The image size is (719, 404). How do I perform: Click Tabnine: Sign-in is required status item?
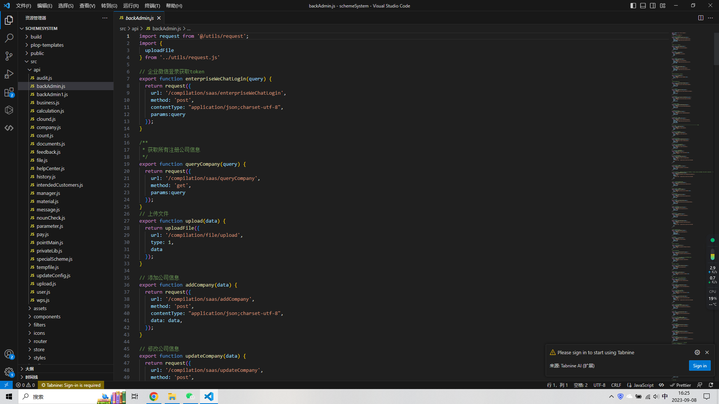tap(71, 385)
